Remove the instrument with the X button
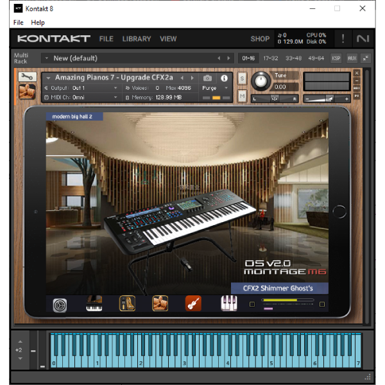Screen dimensions: 385x385 point(357,73)
